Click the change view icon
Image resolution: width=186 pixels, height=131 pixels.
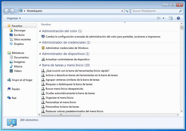(159, 18)
